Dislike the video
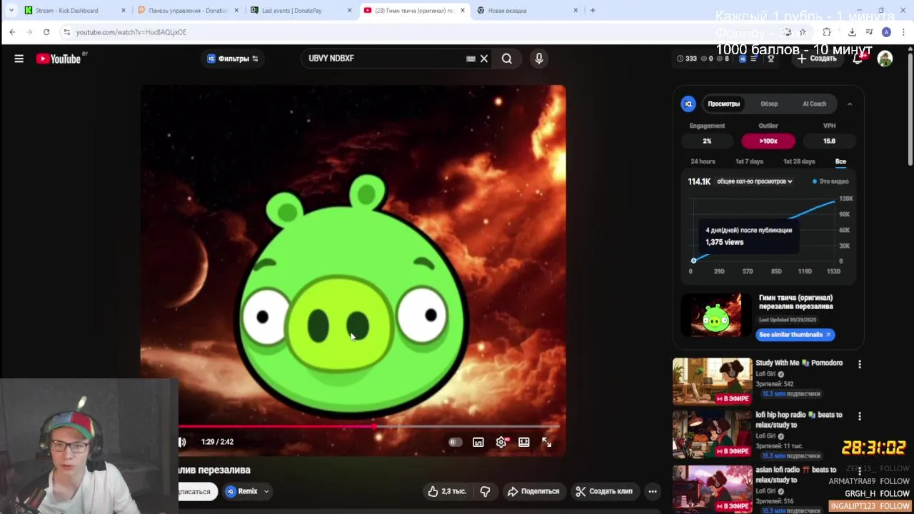 click(x=485, y=491)
